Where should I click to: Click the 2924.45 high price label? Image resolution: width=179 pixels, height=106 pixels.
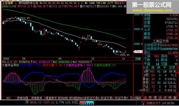[24, 18]
